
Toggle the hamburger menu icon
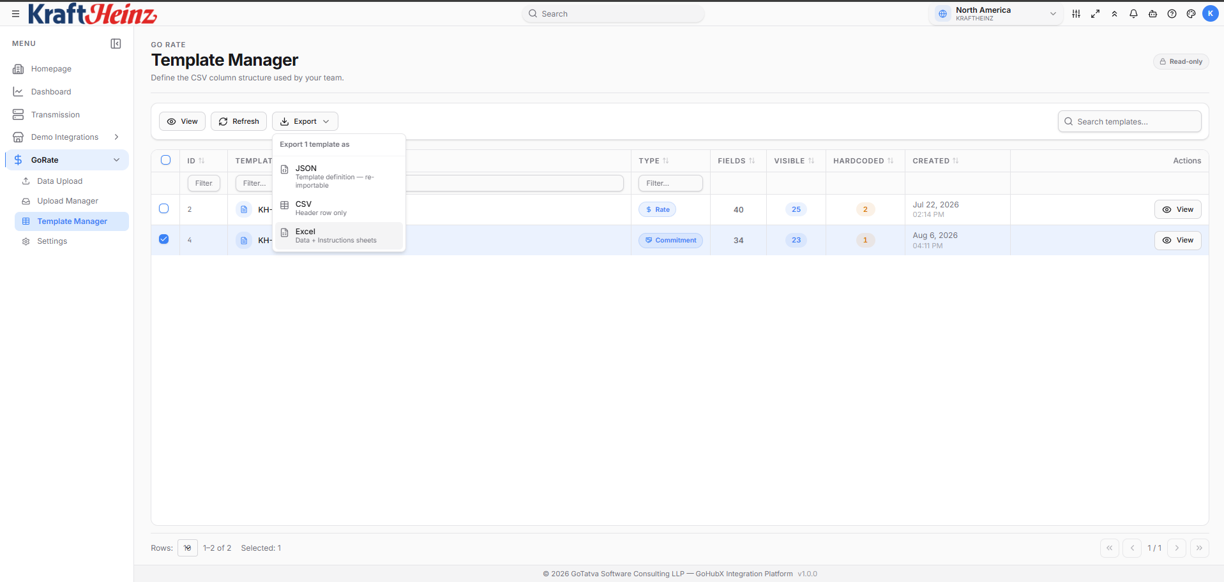[15, 13]
